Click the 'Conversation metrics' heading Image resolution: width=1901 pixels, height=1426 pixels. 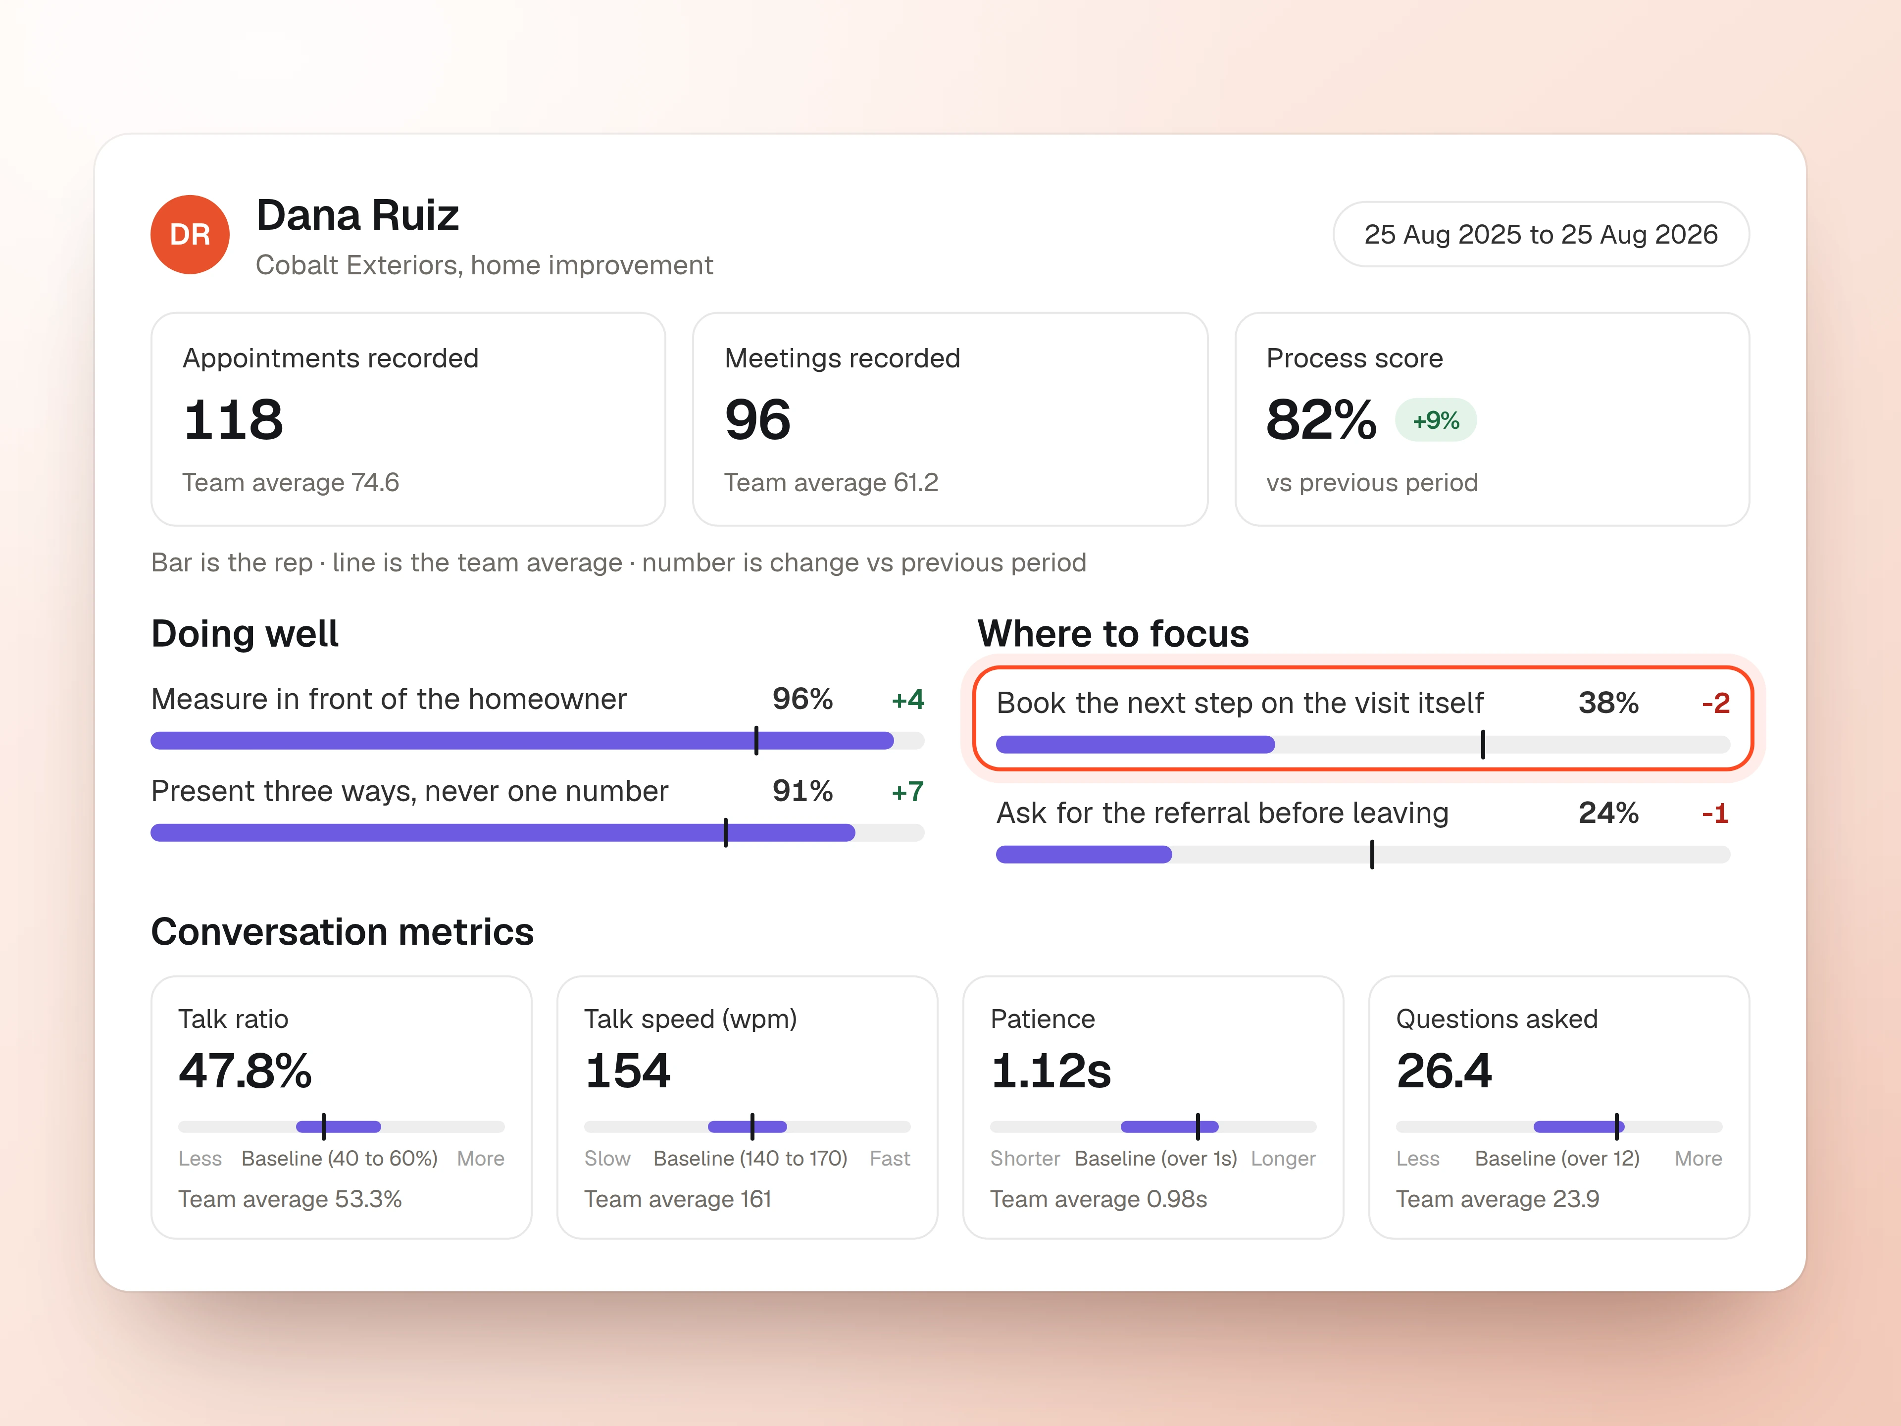(x=342, y=932)
